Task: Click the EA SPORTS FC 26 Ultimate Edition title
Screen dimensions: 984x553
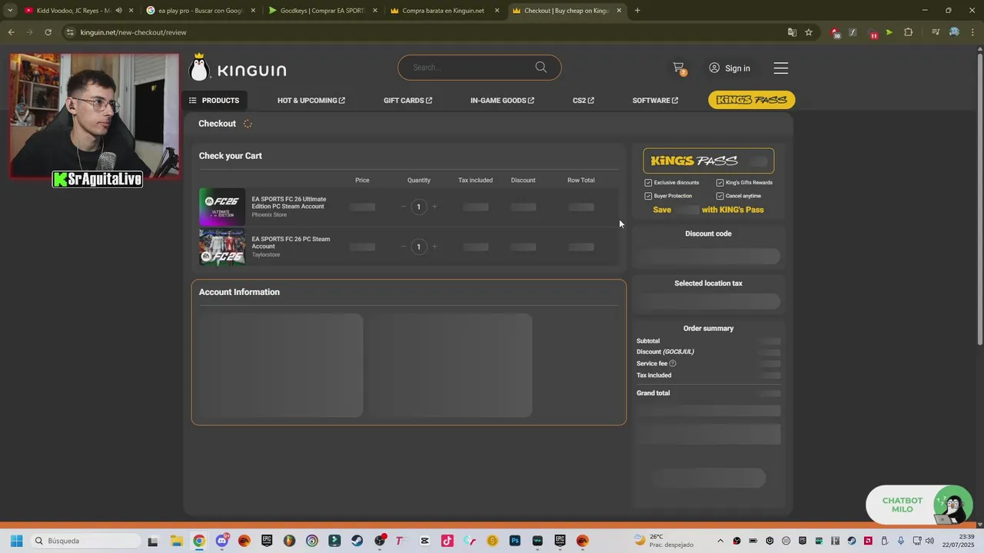Action: pyautogui.click(x=289, y=203)
